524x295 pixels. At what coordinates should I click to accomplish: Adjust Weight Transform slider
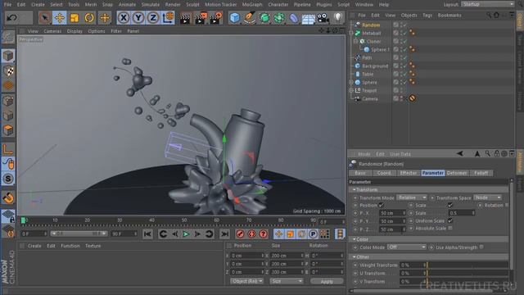click(468, 265)
